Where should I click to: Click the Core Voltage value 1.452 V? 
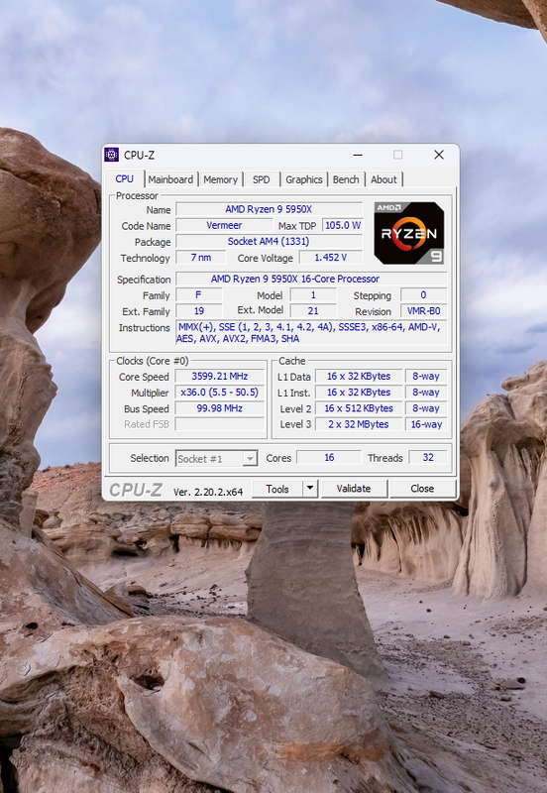(x=331, y=258)
